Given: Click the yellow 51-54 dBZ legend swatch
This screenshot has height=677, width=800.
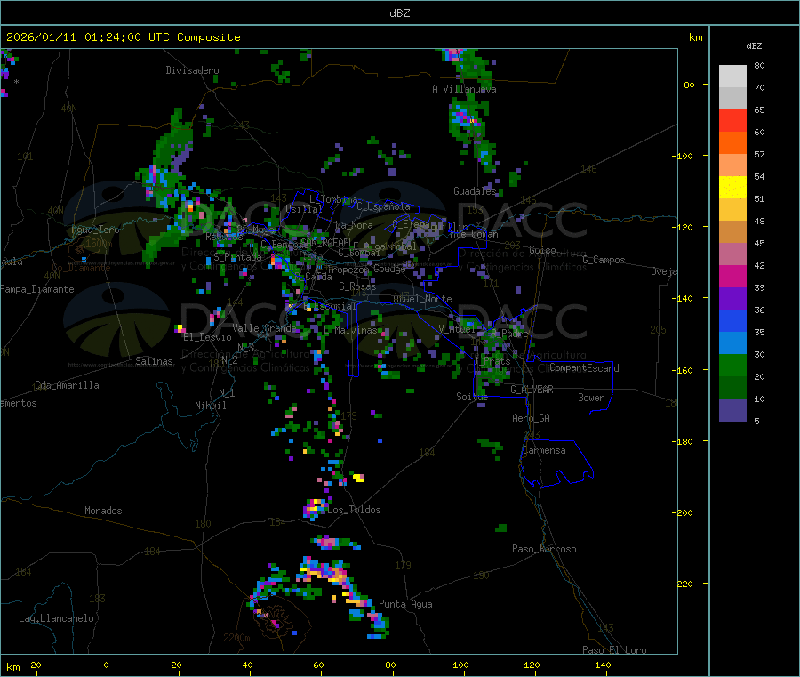Looking at the screenshot, I should (732, 188).
